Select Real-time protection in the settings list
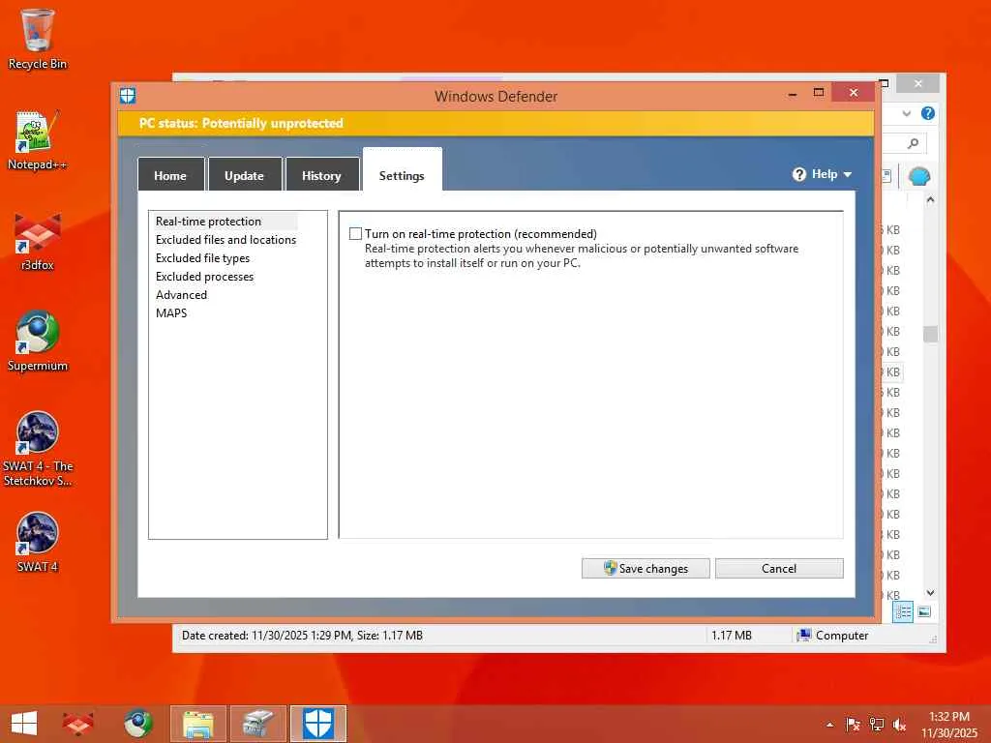Image resolution: width=991 pixels, height=743 pixels. tap(209, 222)
